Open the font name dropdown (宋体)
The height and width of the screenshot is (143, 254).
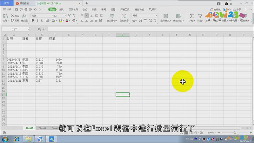[52, 16]
